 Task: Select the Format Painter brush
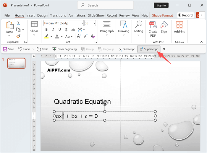pos(18,36)
